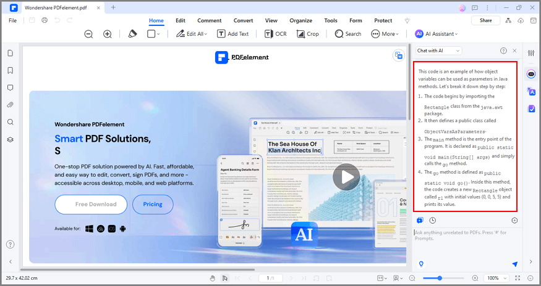Open the Chat with AI dropdown

pyautogui.click(x=438, y=51)
